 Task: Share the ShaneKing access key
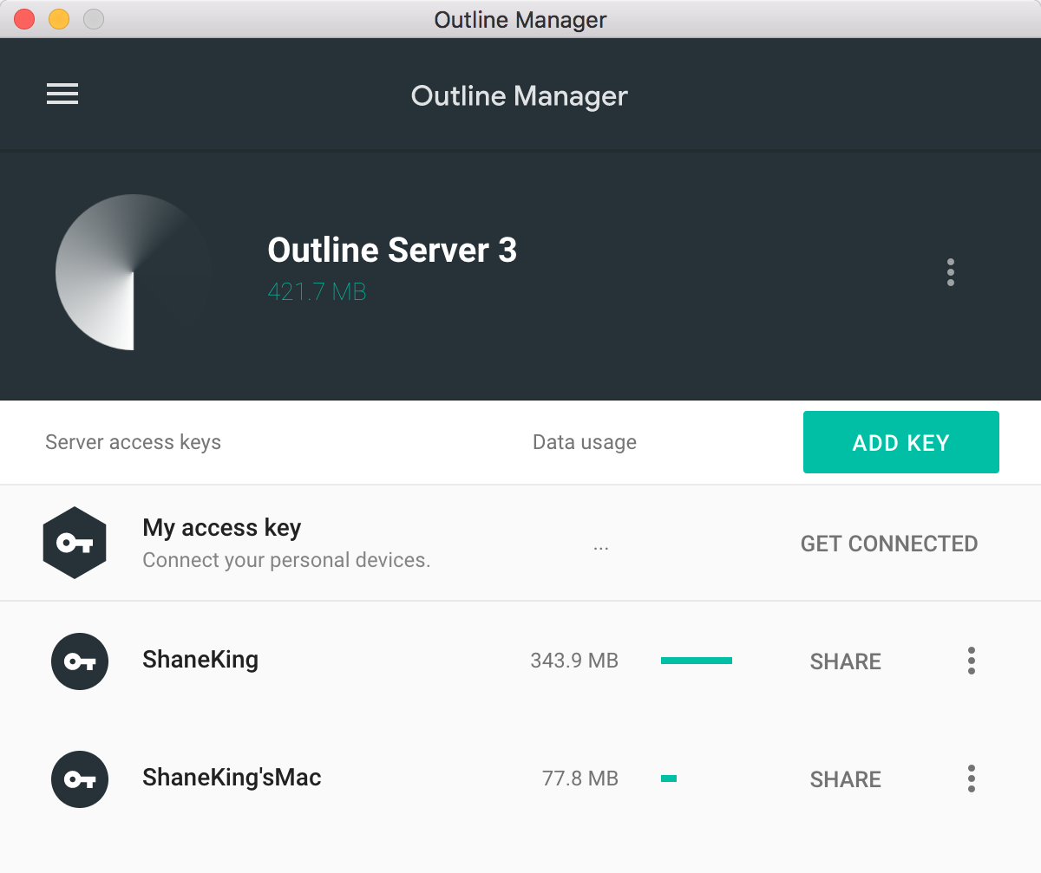846,661
